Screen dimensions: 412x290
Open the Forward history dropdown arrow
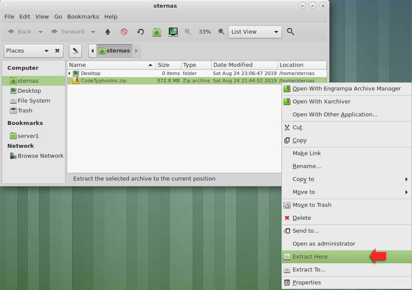pos(93,32)
